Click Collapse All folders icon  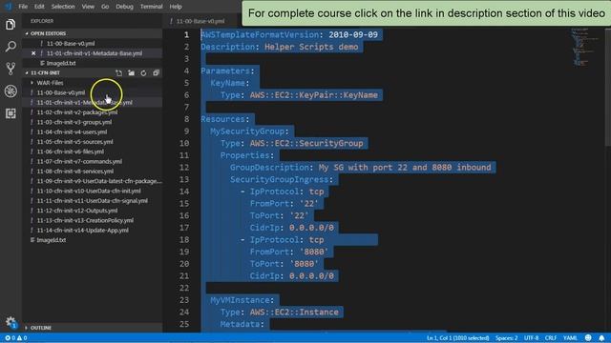point(156,72)
